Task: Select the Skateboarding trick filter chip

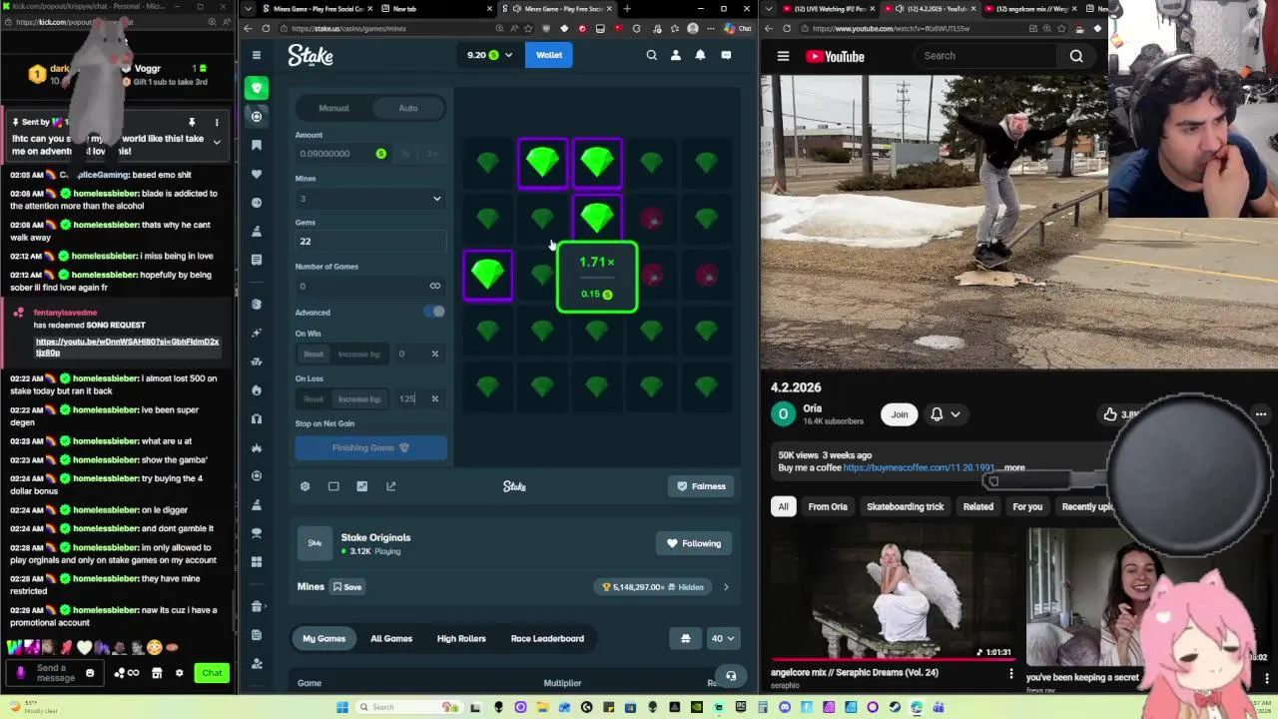Action: pyautogui.click(x=905, y=506)
